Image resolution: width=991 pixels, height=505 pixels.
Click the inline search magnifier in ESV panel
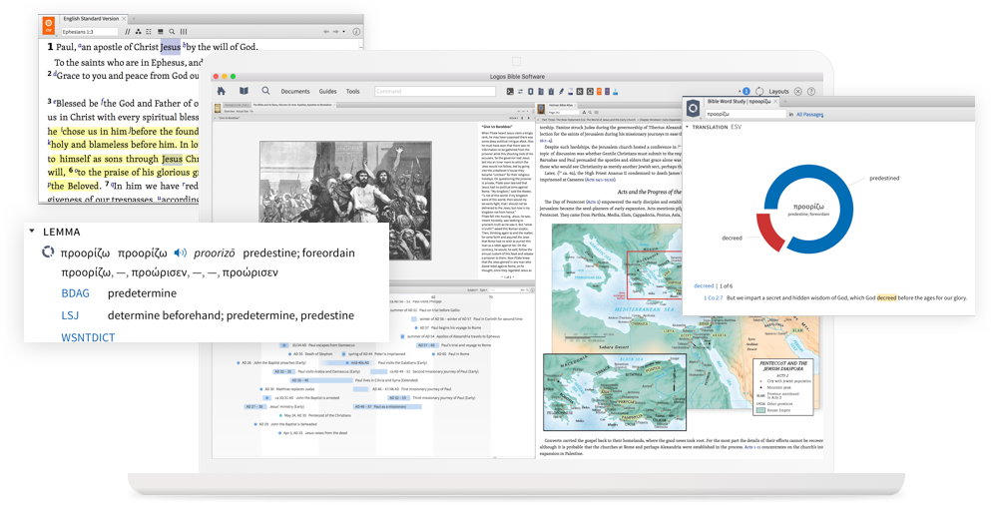[172, 32]
